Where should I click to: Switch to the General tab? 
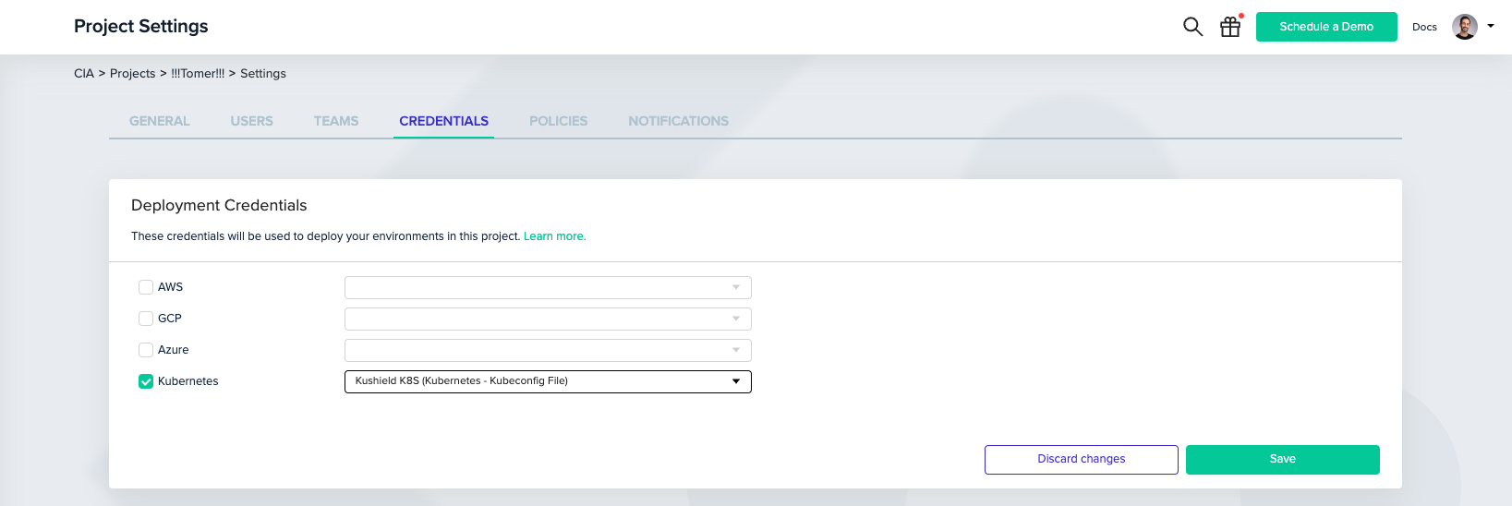pyautogui.click(x=159, y=121)
